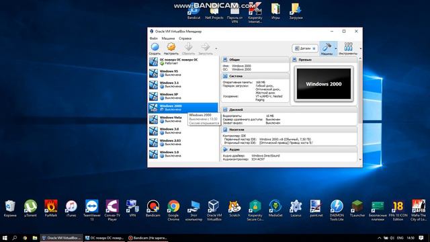The width and height of the screenshot is (430, 242).
Task: Open the Windows Start button
Action: pos(5,238)
